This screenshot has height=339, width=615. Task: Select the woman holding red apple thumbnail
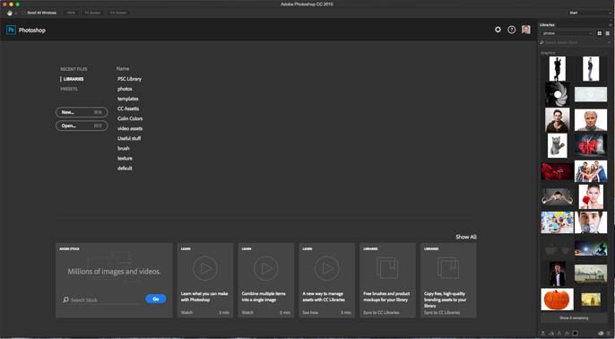591,197
